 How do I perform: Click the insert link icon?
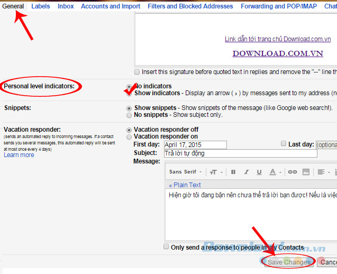click(292, 172)
